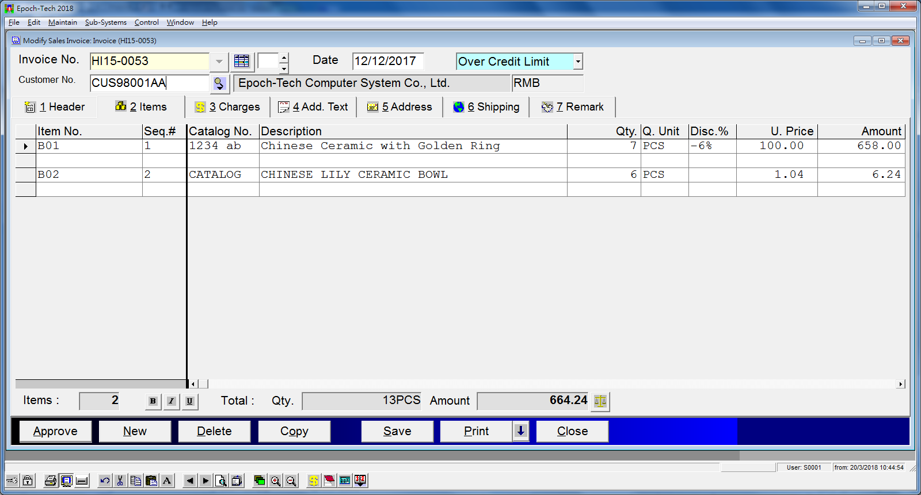The image size is (921, 495).
Task: Click the New button
Action: [x=135, y=431]
